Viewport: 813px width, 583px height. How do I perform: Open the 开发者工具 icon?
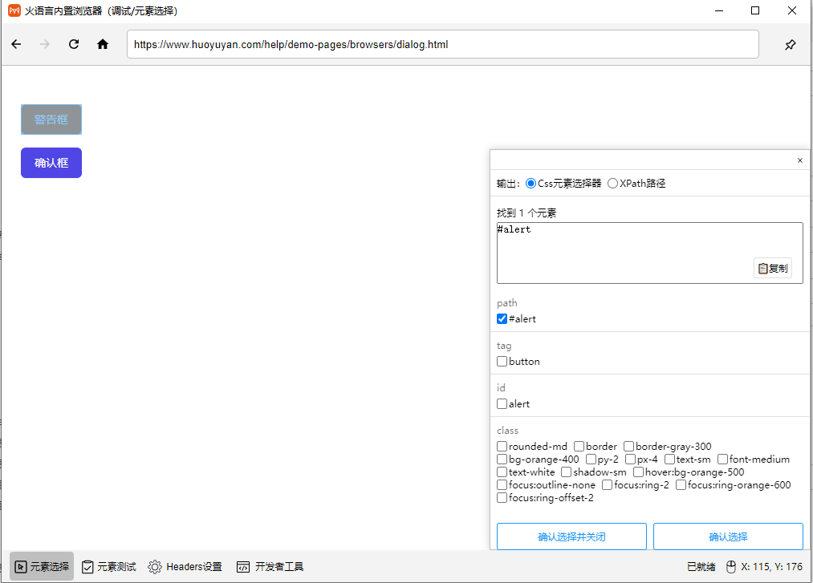click(242, 566)
